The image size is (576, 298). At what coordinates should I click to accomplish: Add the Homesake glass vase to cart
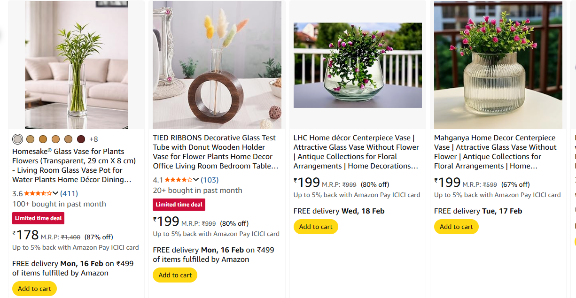point(34,289)
